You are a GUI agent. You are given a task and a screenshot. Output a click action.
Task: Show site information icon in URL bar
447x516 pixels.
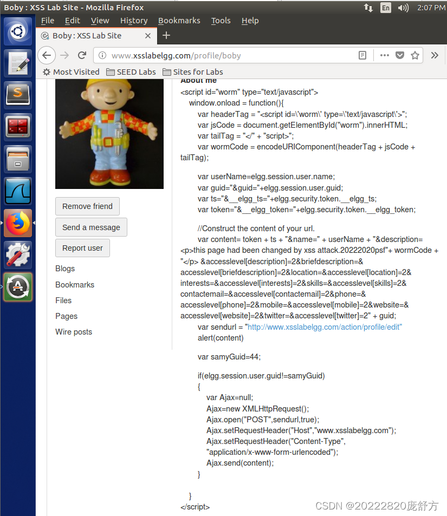click(102, 55)
